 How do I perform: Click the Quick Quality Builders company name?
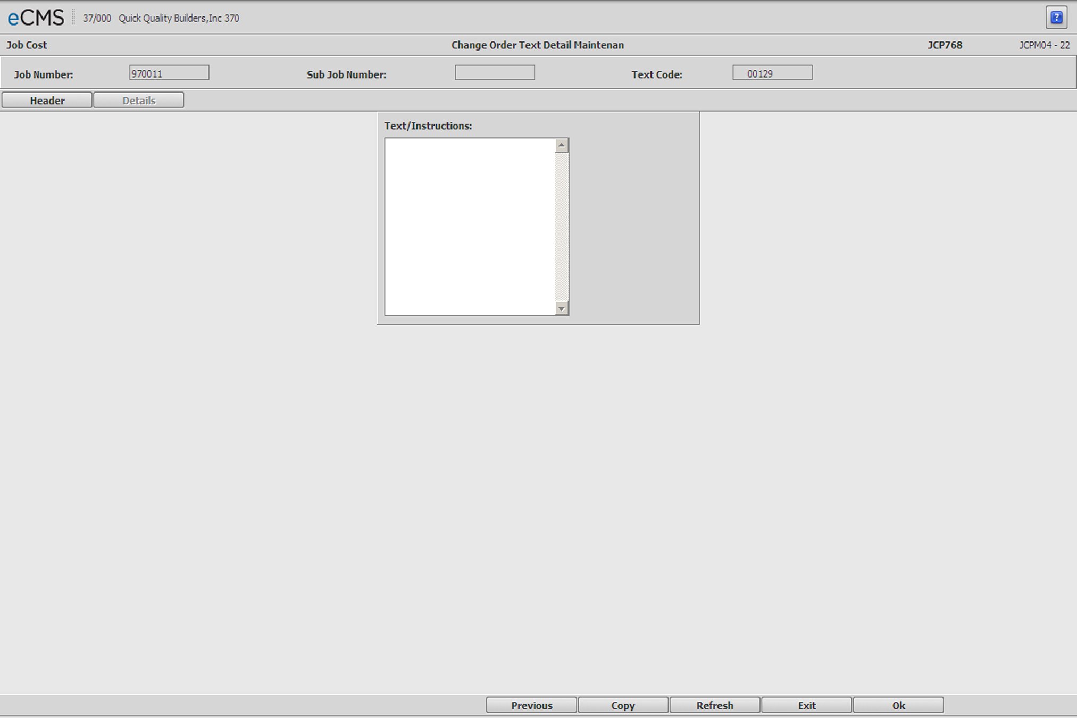(x=179, y=18)
